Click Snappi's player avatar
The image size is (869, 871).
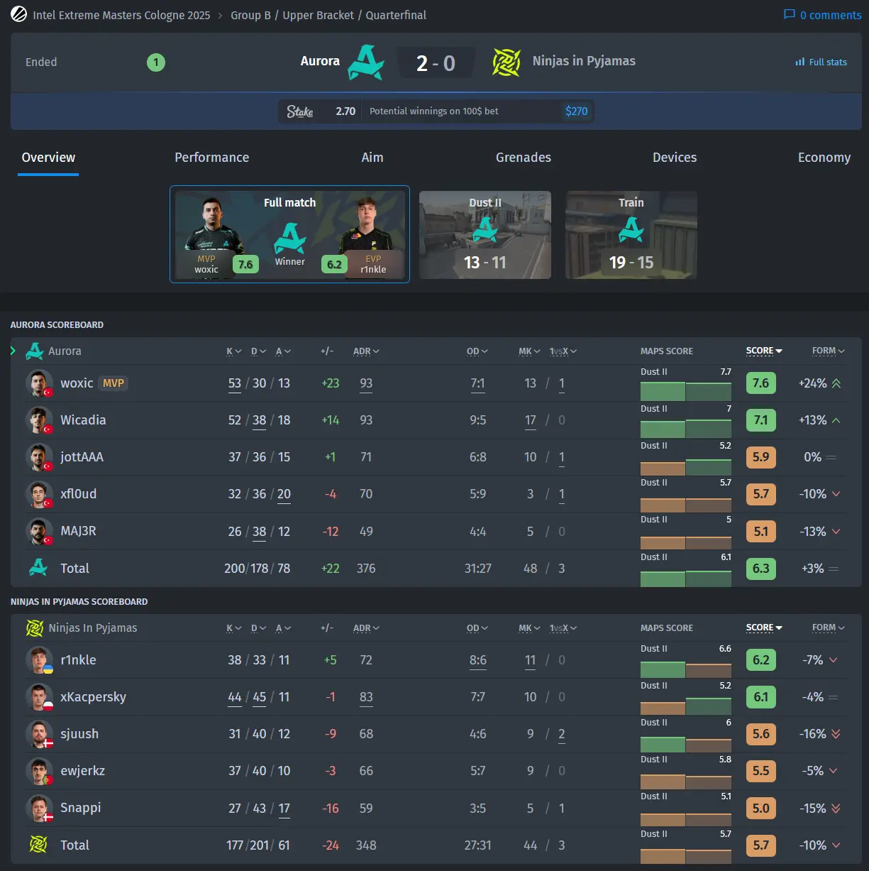pos(39,808)
